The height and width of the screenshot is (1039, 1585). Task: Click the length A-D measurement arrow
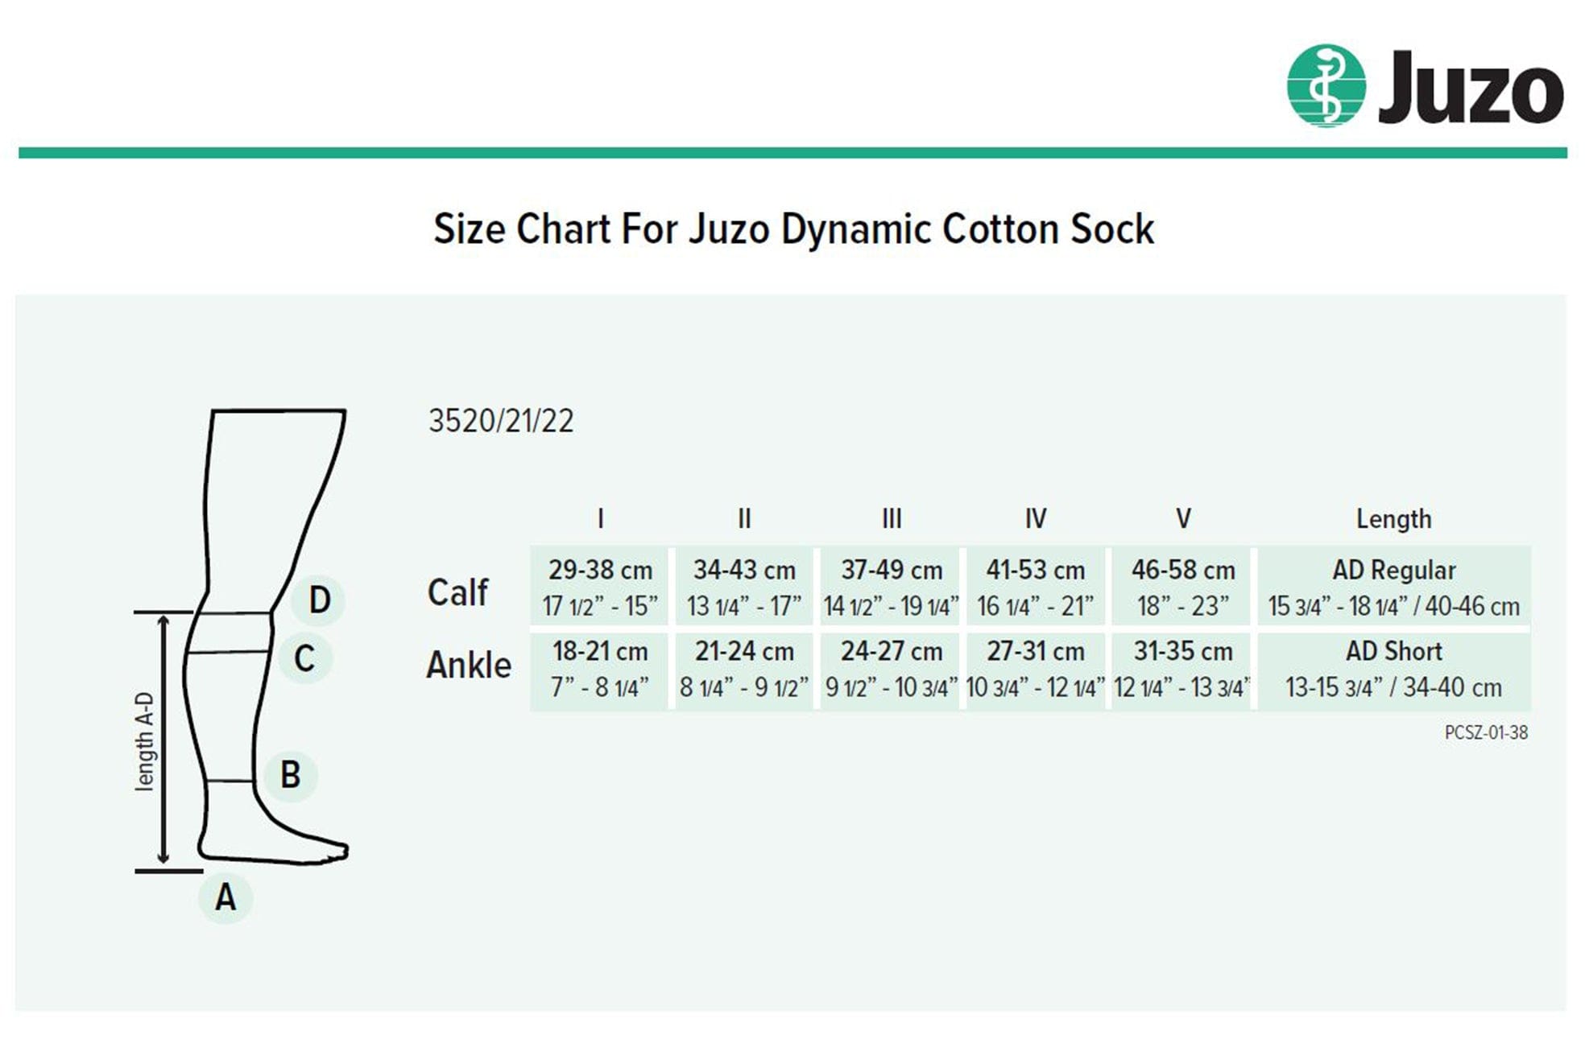point(163,740)
